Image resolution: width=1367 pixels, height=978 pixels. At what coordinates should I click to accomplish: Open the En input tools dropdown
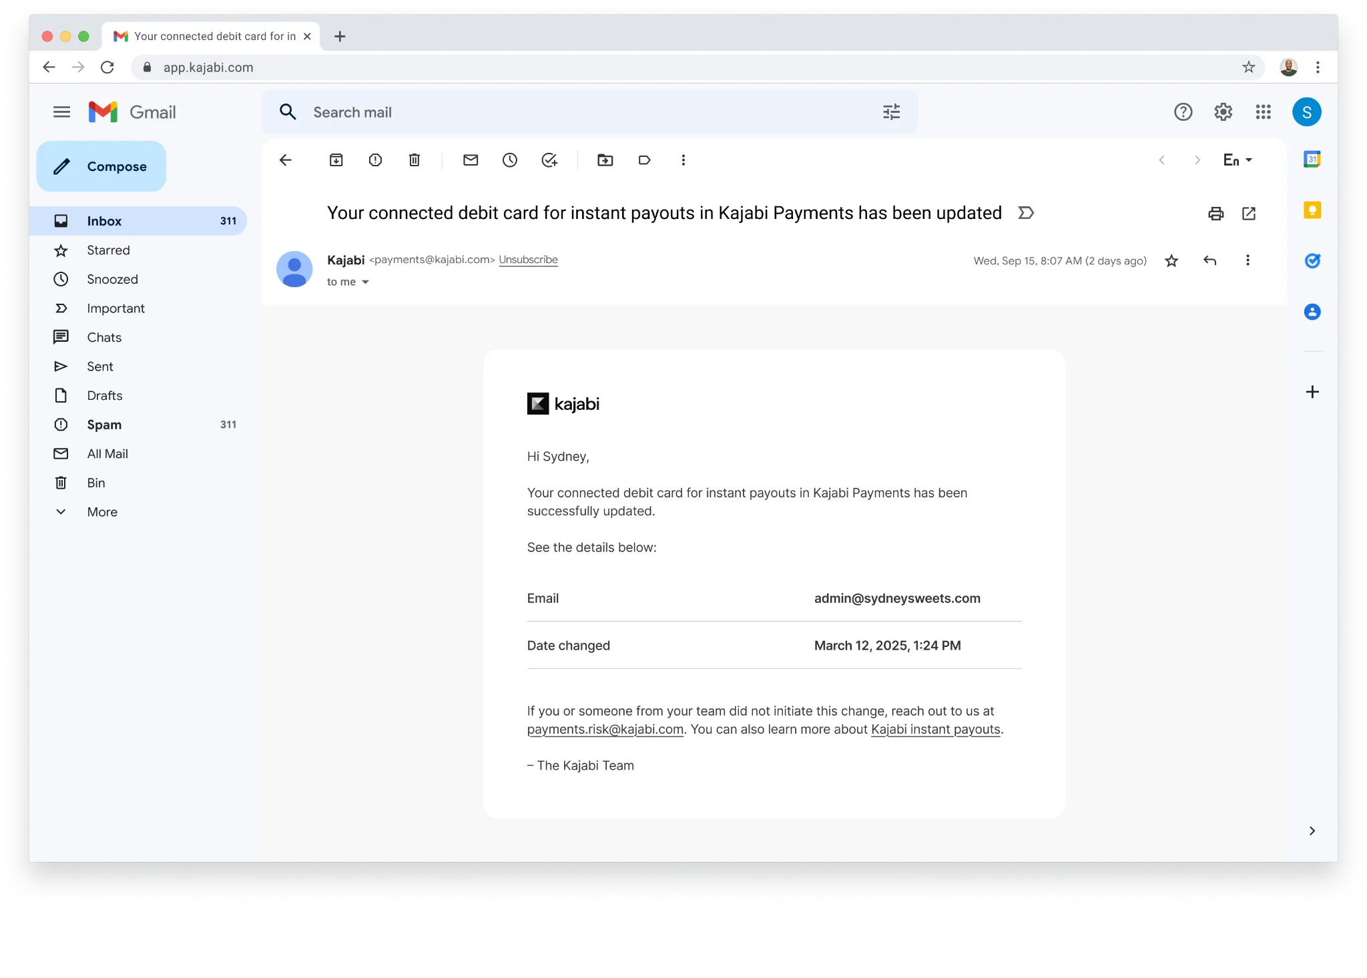1238,160
